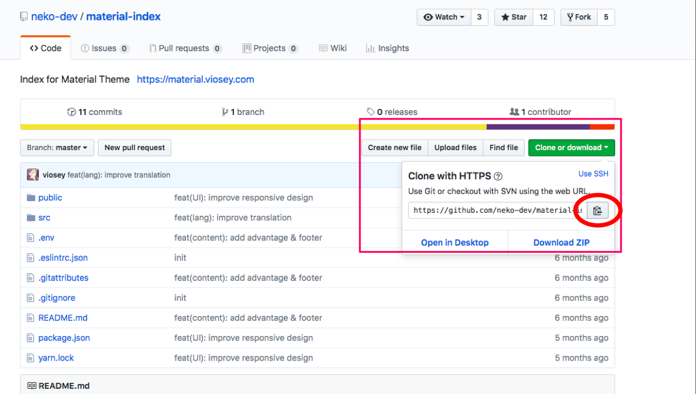Open the README.md file link
Screen dimensions: 696x394
tap(63, 318)
